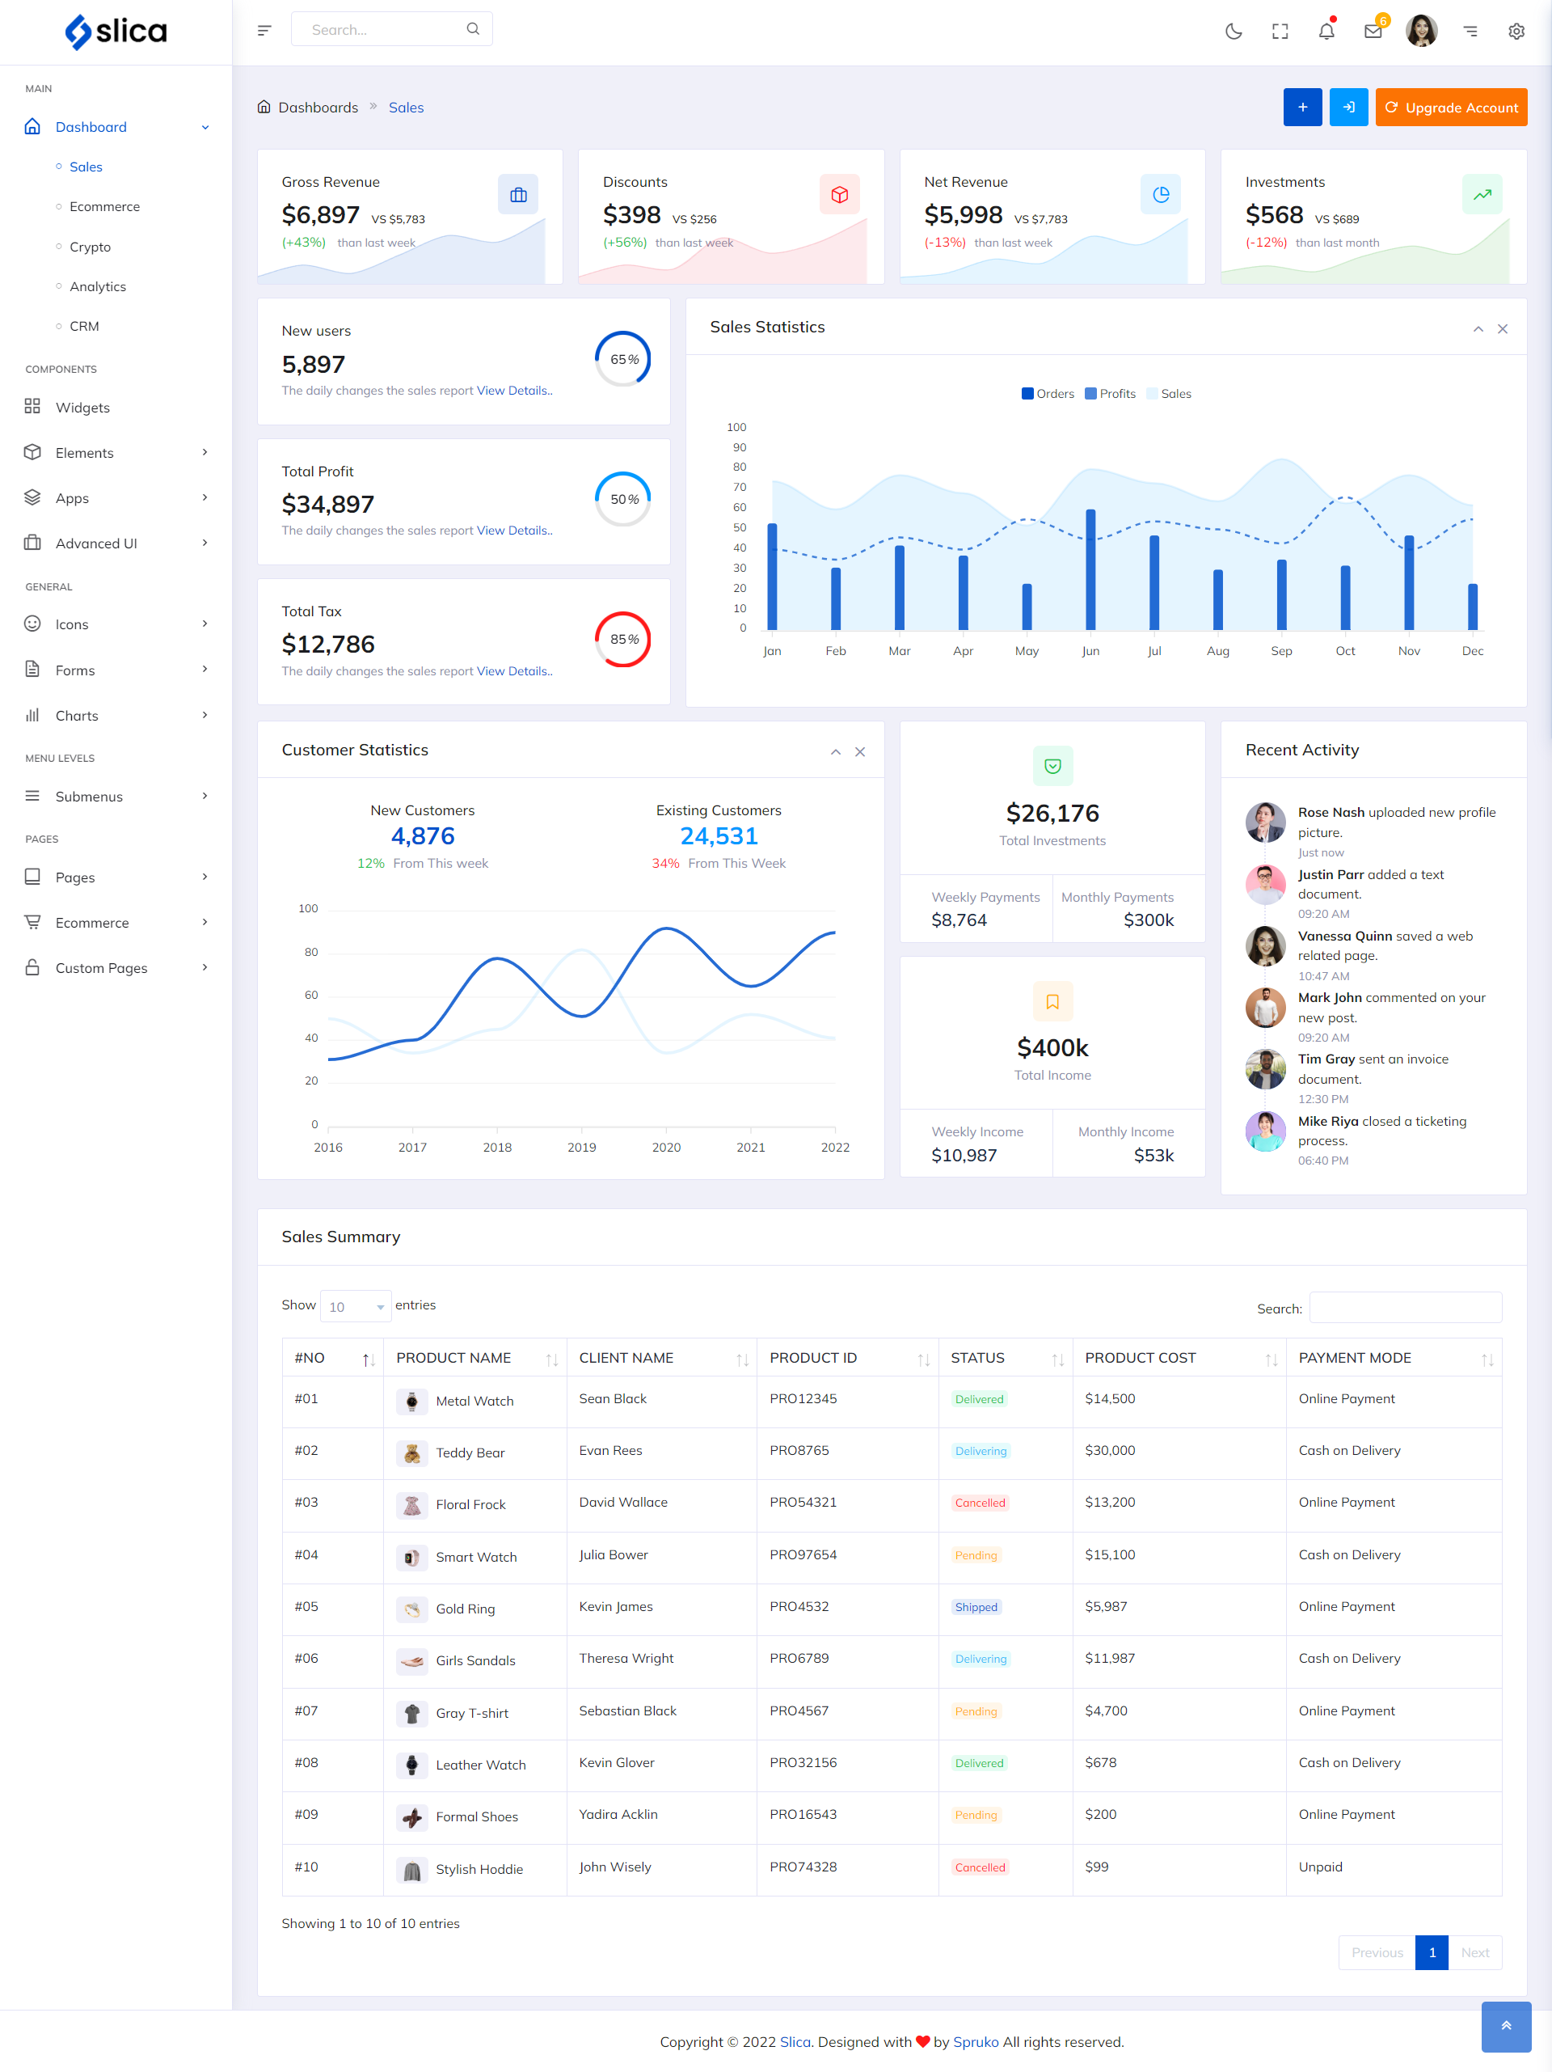Select Analytics dashboard submenu item
1552x2072 pixels.
coord(97,286)
